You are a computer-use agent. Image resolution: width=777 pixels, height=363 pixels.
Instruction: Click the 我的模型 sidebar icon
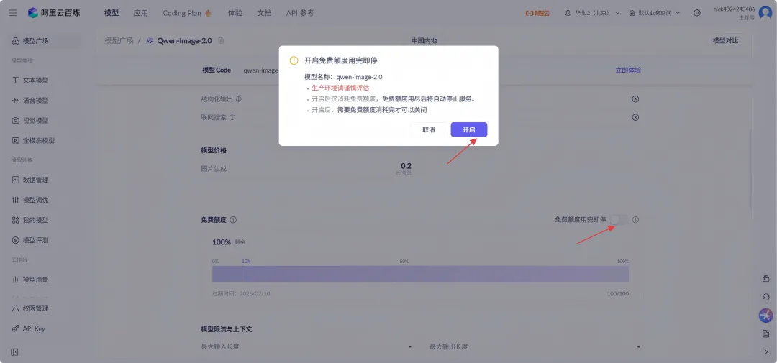[15, 220]
